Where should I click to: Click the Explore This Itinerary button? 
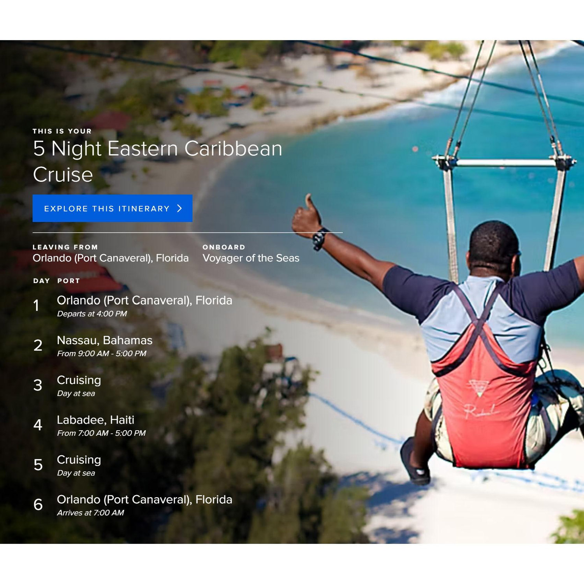112,208
